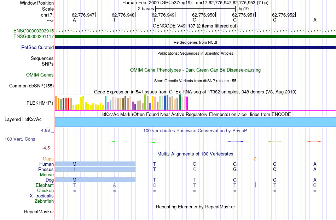The width and height of the screenshot is (336, 220).
Task: Click the M codon in the Dog row
Action: point(74,180)
